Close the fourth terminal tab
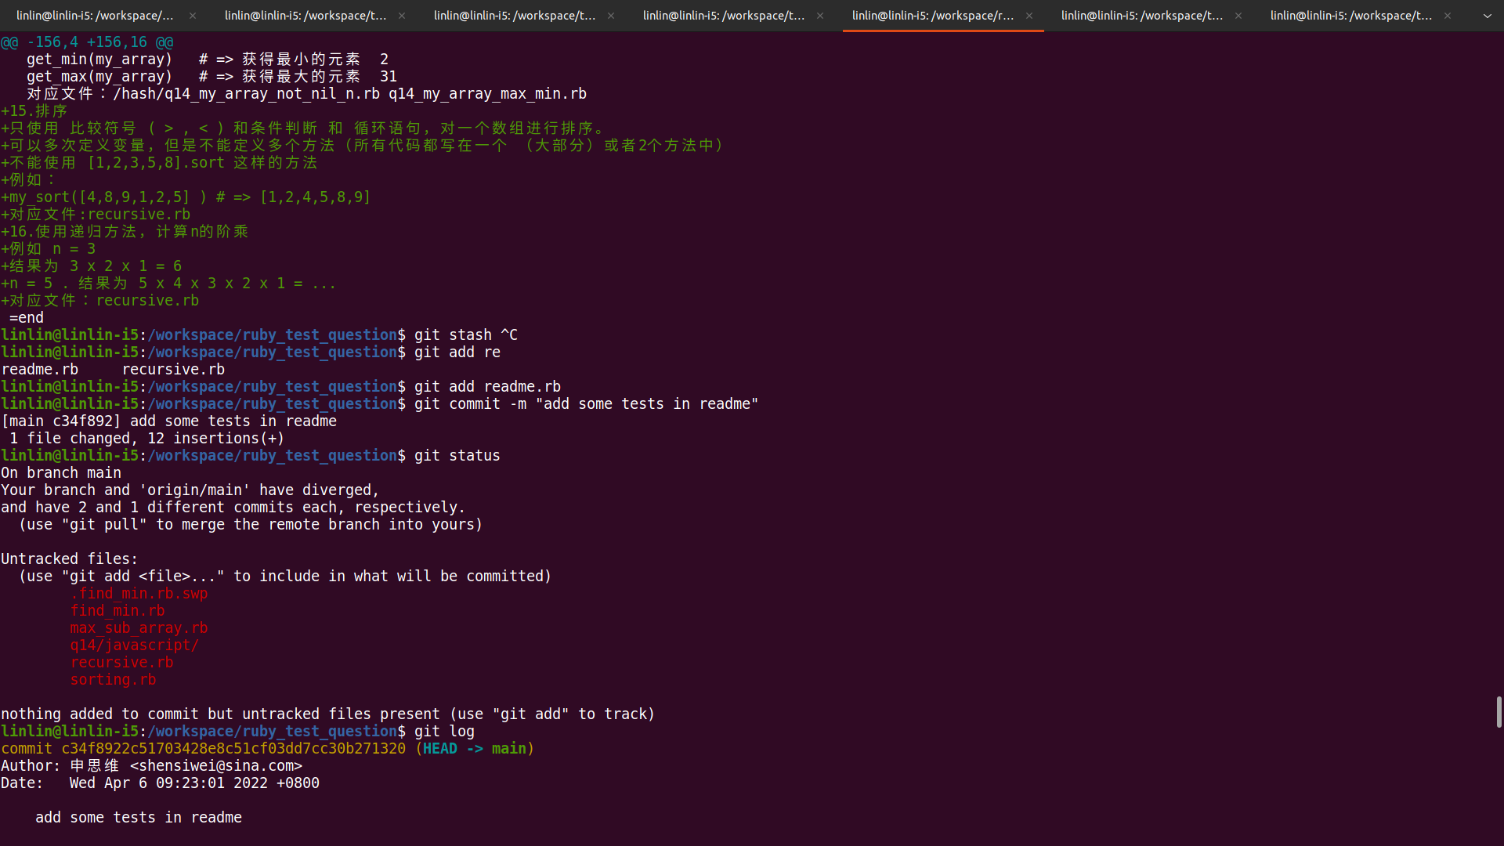Image resolution: width=1504 pixels, height=846 pixels. [x=820, y=16]
